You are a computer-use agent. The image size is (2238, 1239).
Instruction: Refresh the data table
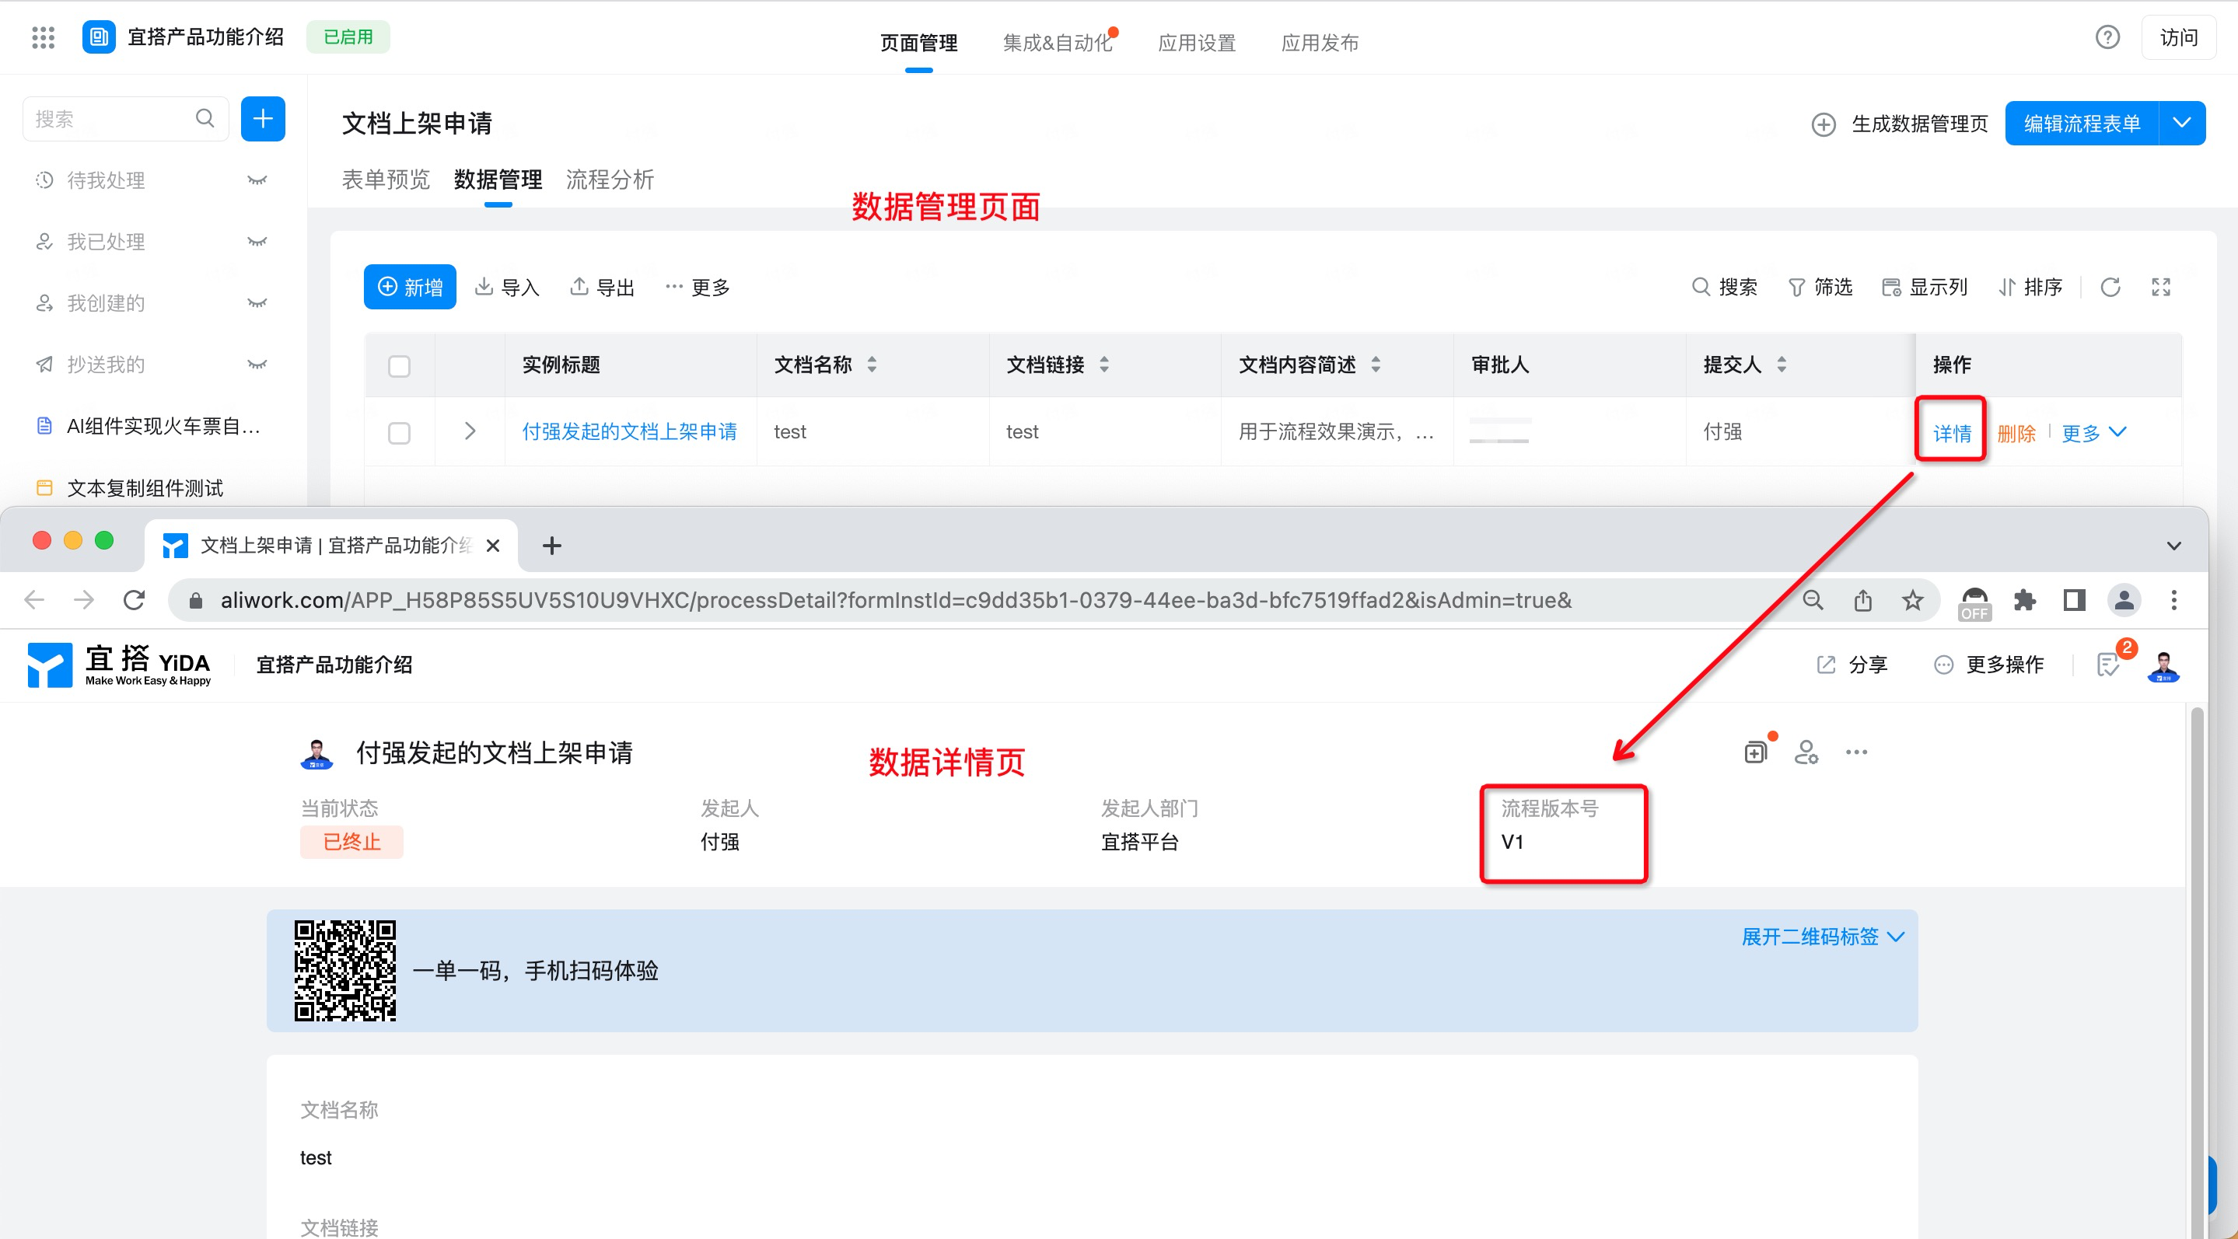[x=2110, y=288]
